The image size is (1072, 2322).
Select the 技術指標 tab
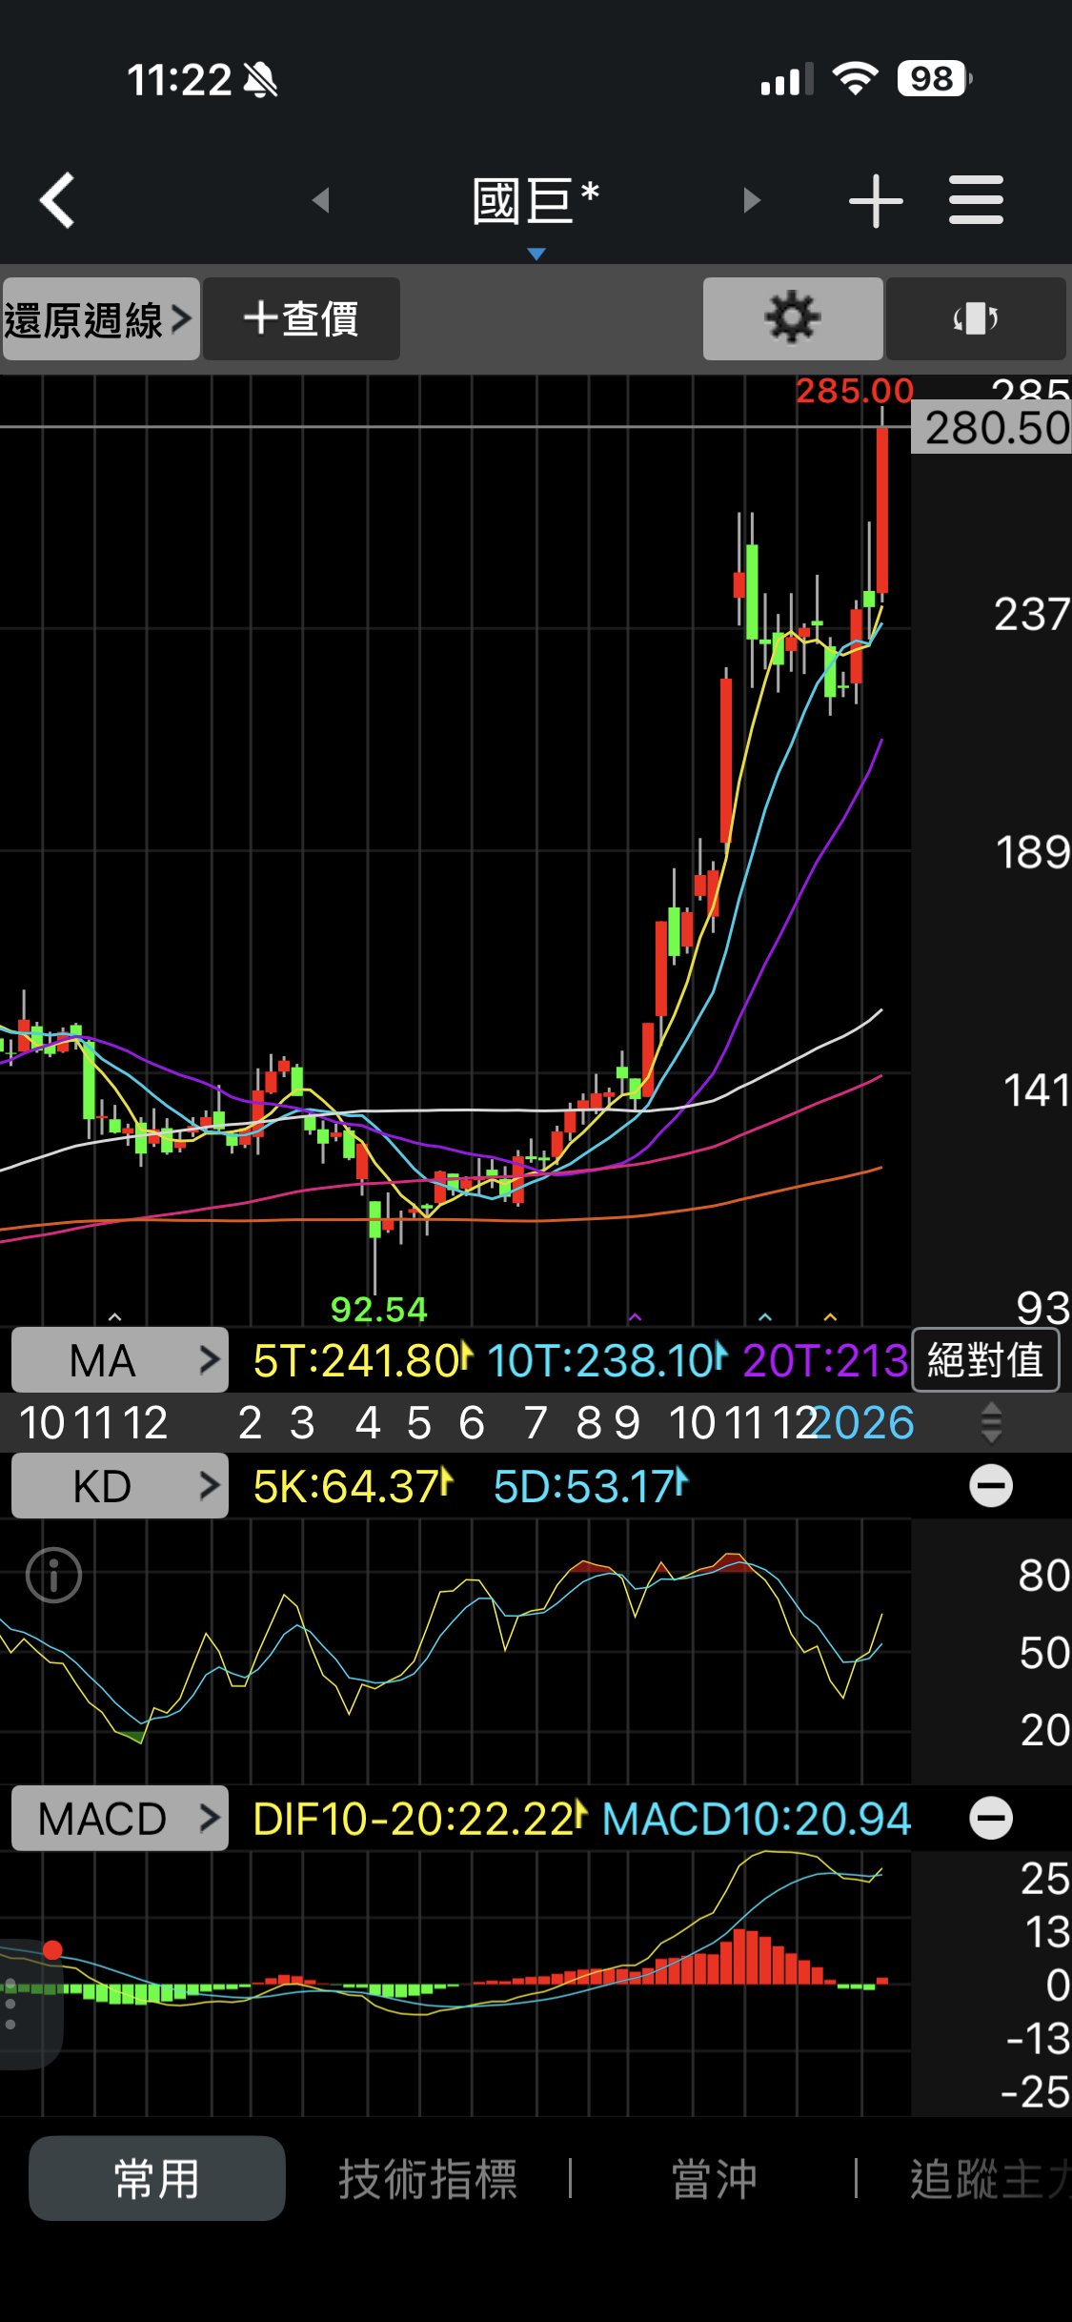pyautogui.click(x=428, y=2179)
